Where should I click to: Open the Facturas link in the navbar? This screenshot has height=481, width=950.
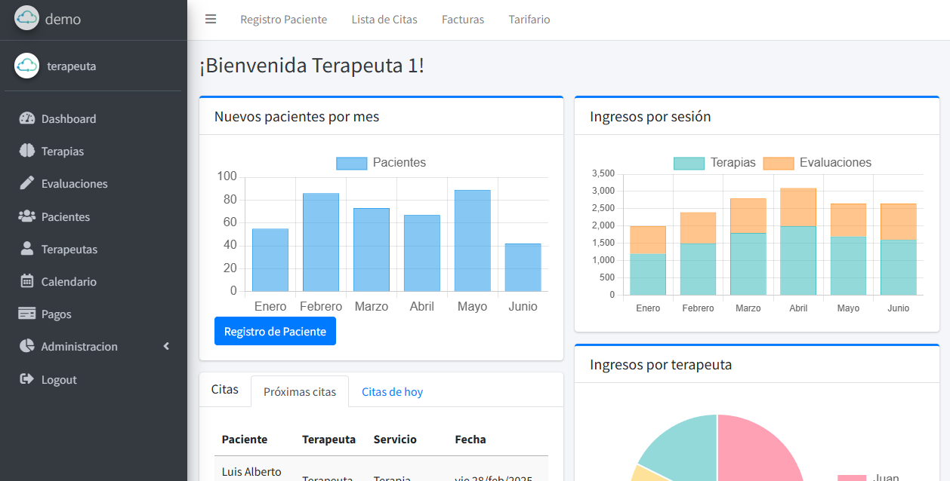tap(463, 20)
